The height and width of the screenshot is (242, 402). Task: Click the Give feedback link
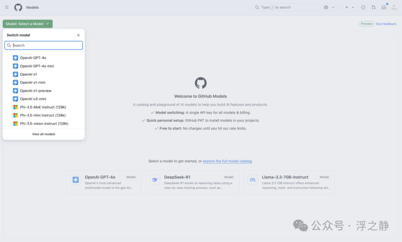(x=386, y=24)
